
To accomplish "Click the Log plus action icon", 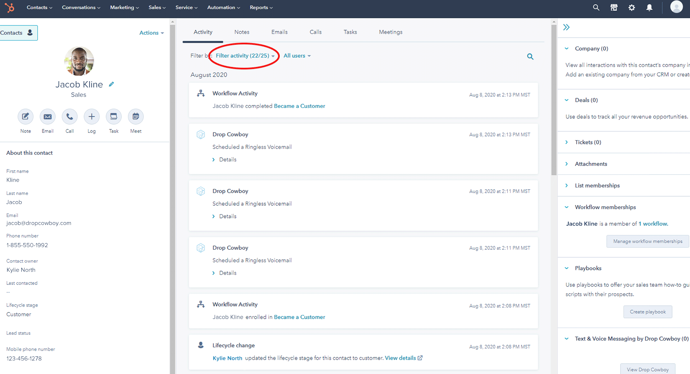I will 92,117.
